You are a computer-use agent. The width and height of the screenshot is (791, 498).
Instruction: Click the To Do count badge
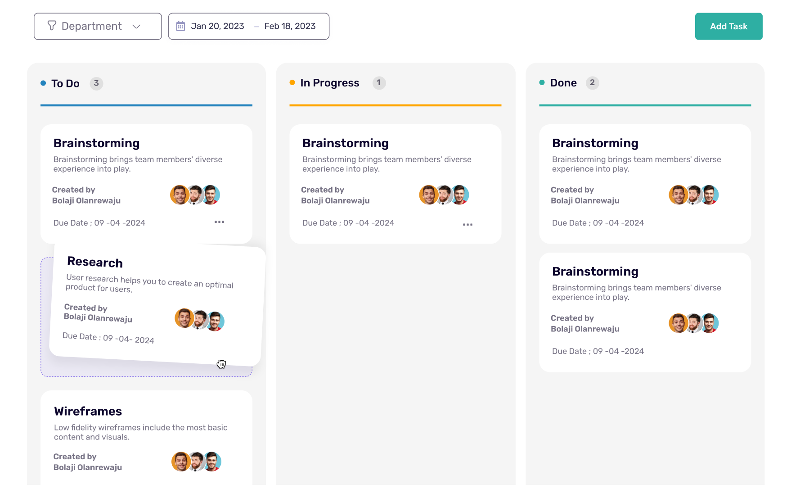(96, 83)
